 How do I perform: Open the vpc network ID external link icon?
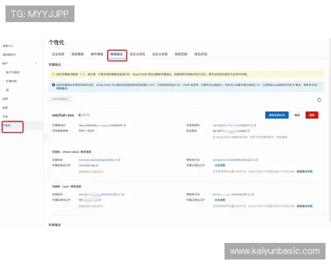pos(251,125)
